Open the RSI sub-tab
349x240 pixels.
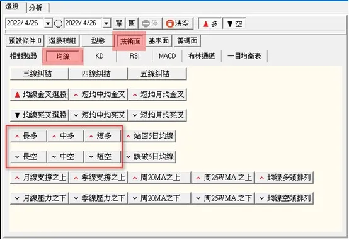coord(134,56)
